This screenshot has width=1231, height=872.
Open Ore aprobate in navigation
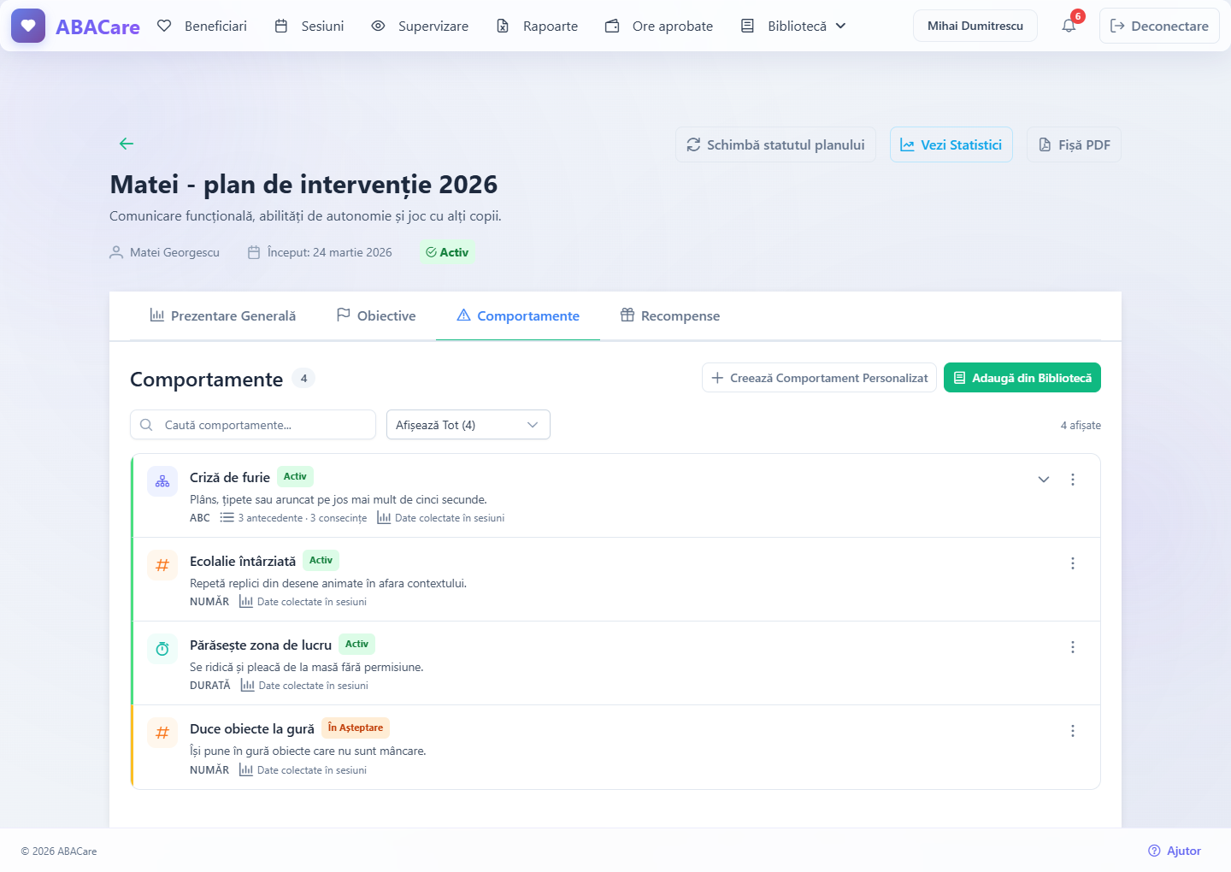pos(659,26)
